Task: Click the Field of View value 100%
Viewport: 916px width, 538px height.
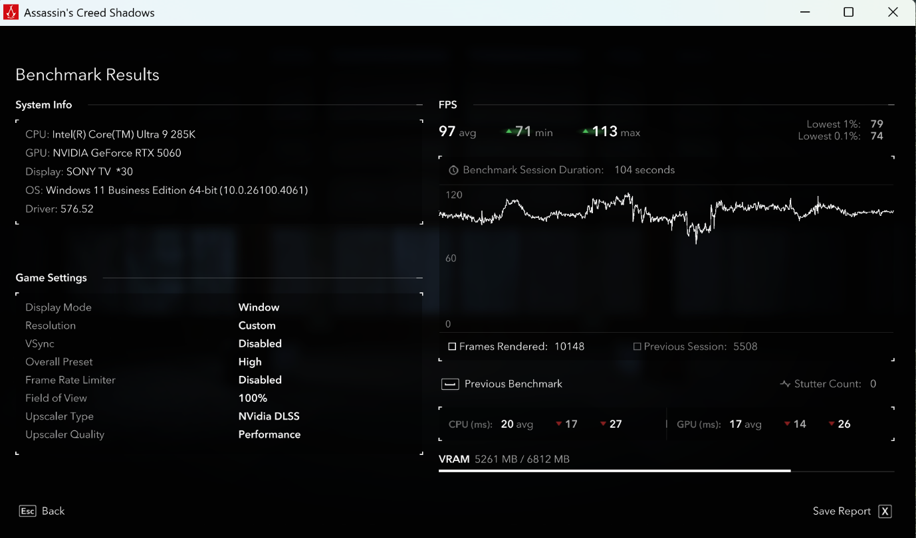Action: [x=253, y=398]
